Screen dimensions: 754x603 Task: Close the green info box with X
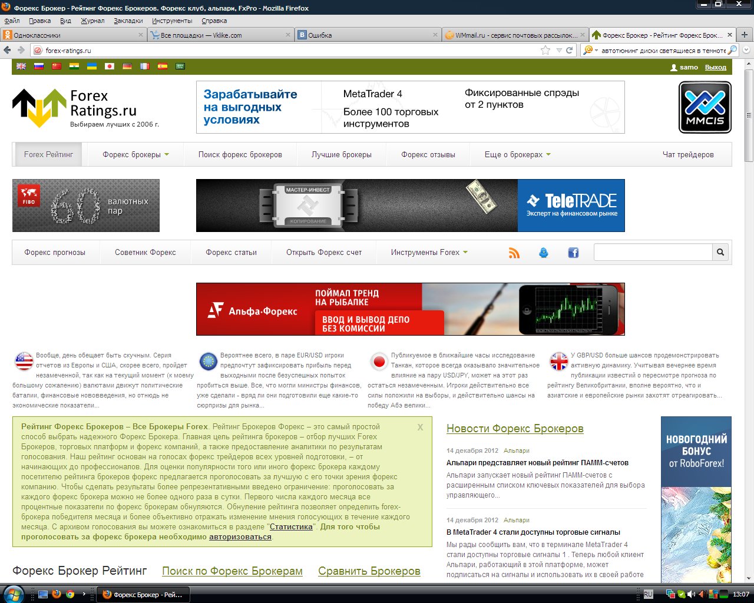pyautogui.click(x=420, y=427)
